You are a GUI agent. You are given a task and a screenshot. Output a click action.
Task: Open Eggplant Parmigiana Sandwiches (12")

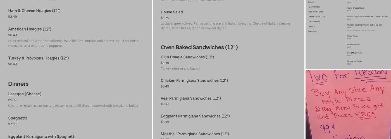tap(195, 116)
